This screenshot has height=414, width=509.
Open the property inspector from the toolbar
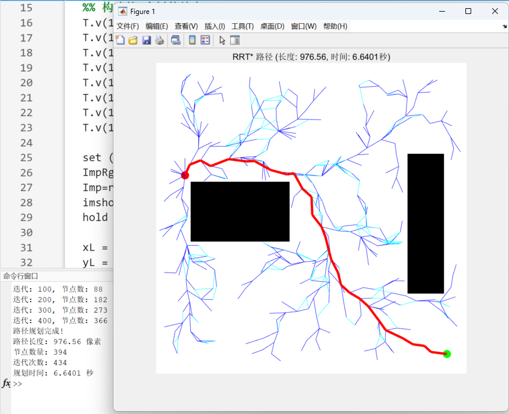(x=234, y=40)
